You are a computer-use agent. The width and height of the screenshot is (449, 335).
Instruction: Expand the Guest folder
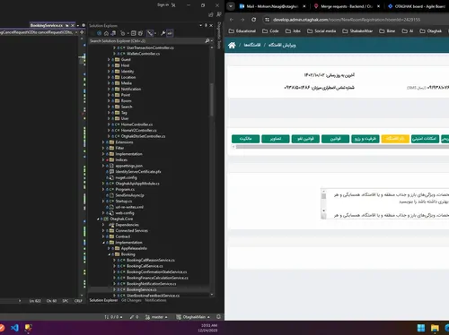[x=109, y=59]
